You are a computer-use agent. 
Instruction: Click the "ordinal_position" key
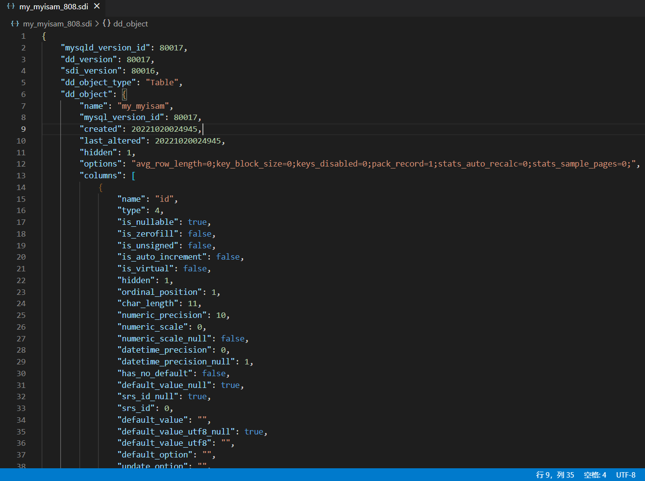pyautogui.click(x=160, y=292)
